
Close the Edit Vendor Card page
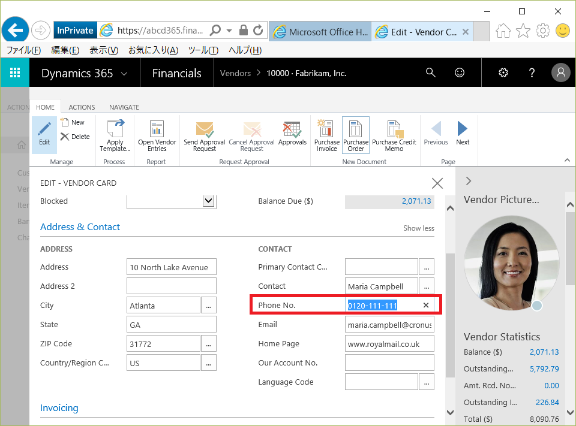[x=437, y=183]
